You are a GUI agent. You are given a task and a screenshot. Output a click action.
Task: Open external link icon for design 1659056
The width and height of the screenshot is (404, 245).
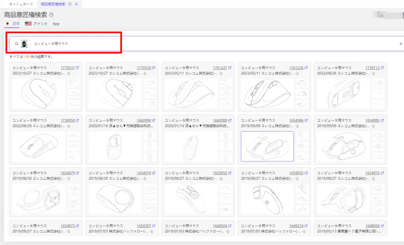click(x=230, y=173)
